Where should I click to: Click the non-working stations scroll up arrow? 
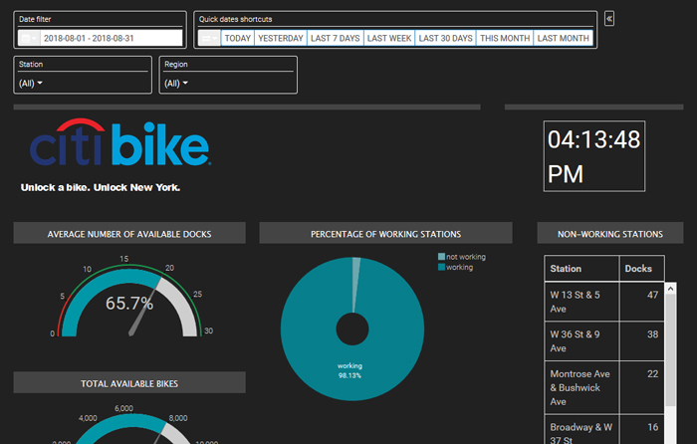point(670,289)
